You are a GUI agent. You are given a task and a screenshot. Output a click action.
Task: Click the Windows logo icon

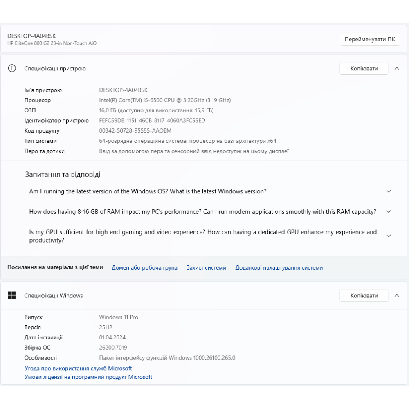12,295
